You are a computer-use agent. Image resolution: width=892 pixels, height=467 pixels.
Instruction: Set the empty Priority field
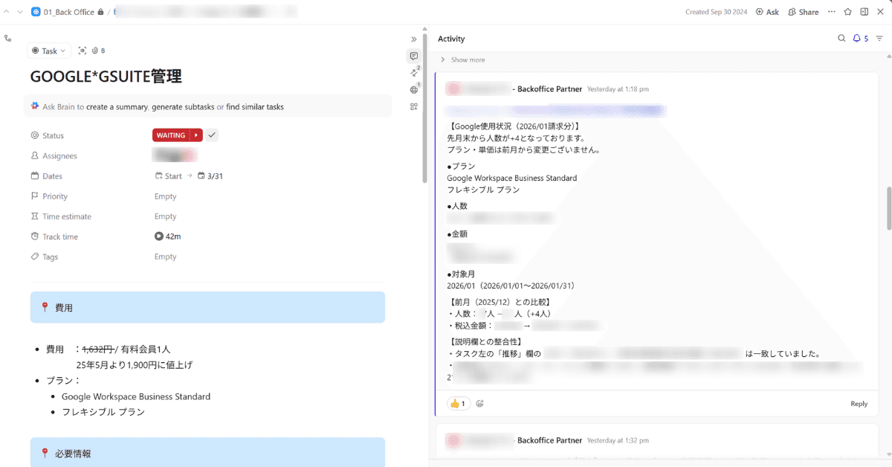point(165,196)
